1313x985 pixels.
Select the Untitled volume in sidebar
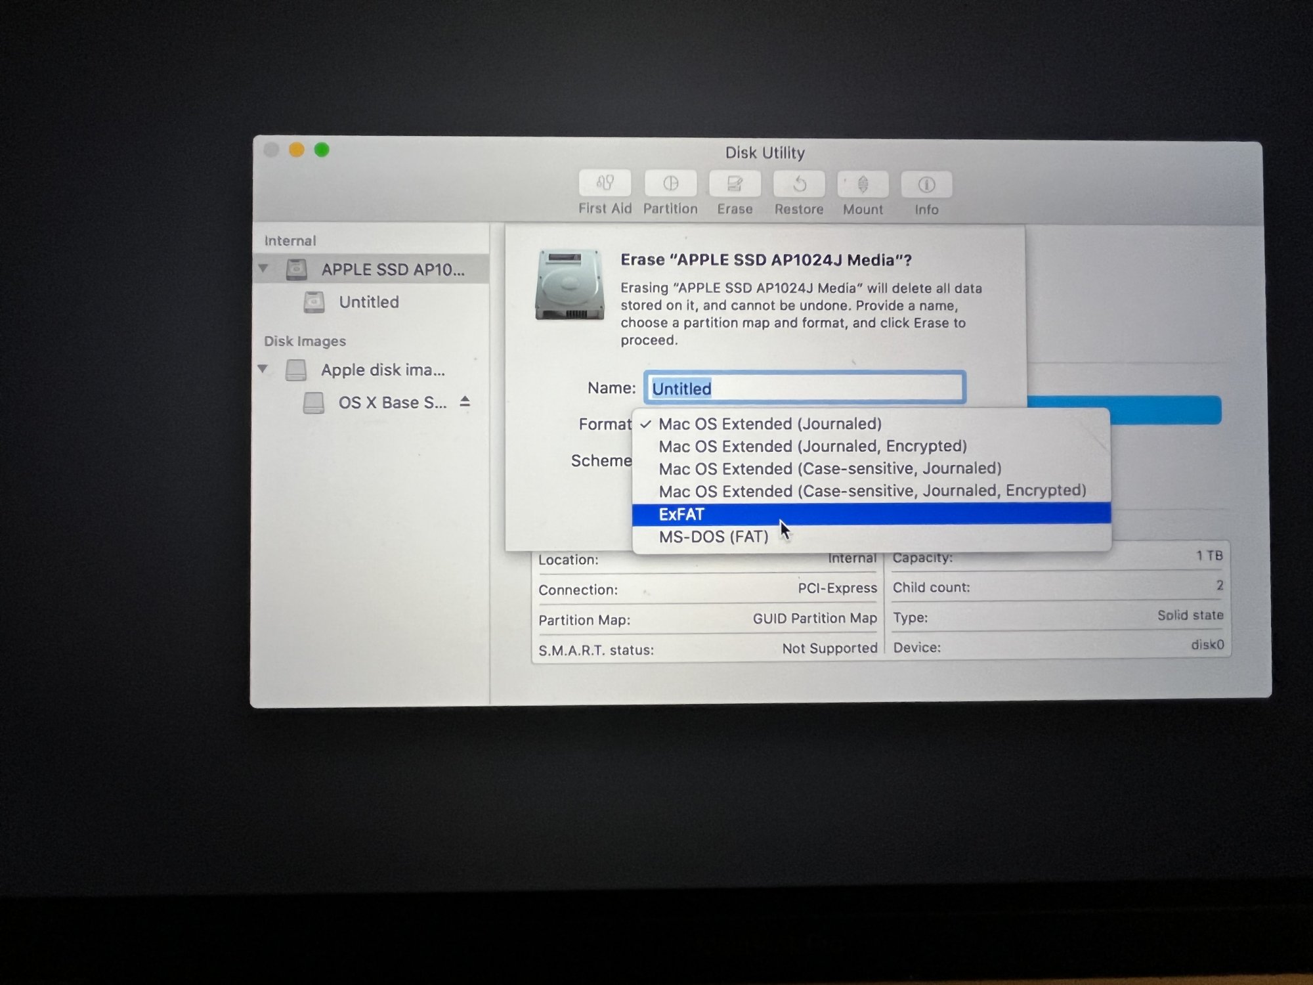click(x=368, y=302)
